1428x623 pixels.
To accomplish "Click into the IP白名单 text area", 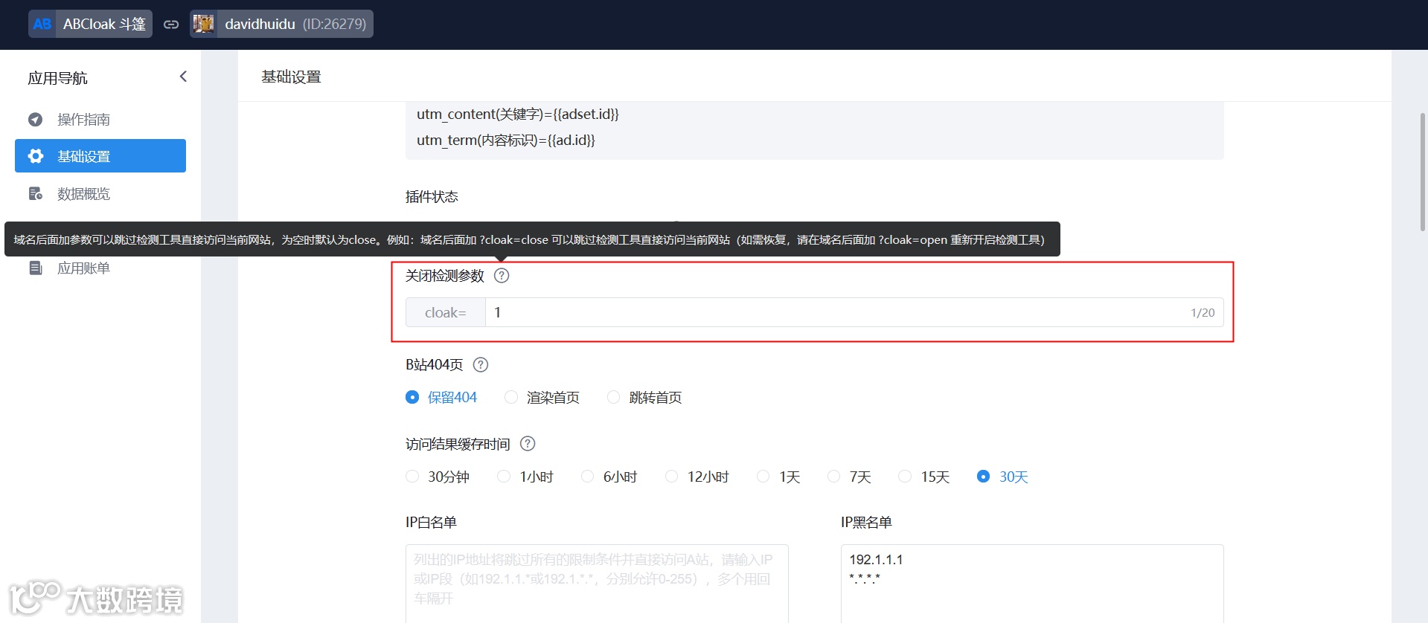I will click(597, 584).
